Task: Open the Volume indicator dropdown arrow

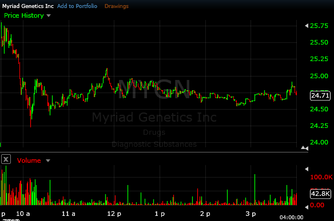Action: click(x=48, y=160)
